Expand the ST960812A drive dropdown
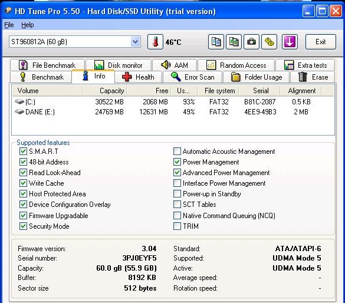The width and height of the screenshot is (345, 303). 135,41
